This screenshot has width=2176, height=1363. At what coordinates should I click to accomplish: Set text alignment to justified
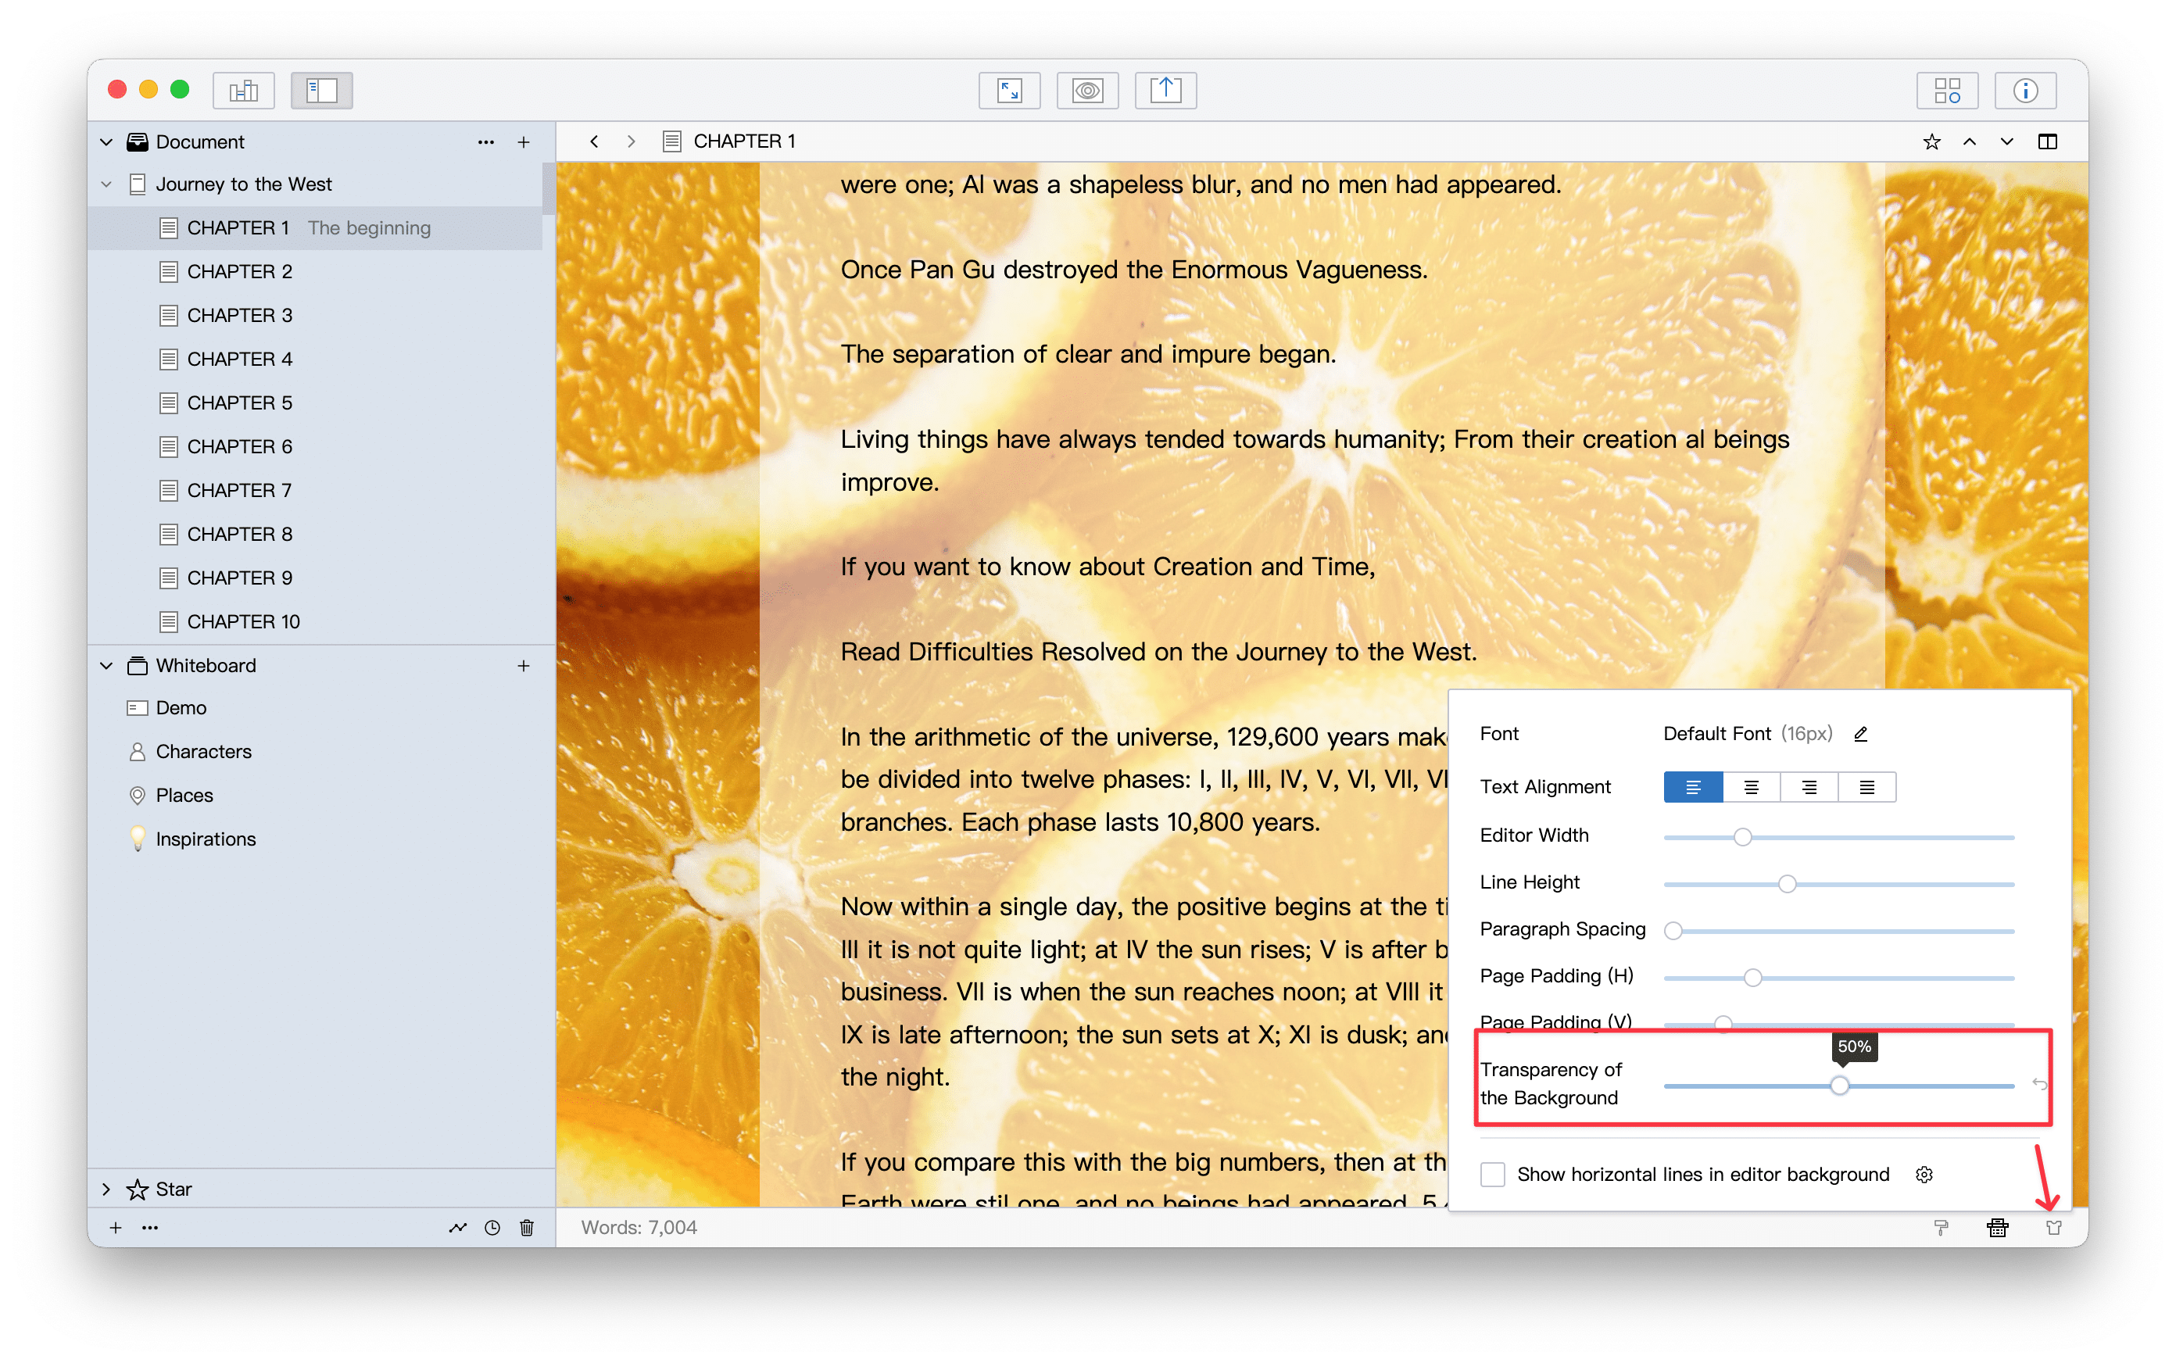(1866, 787)
